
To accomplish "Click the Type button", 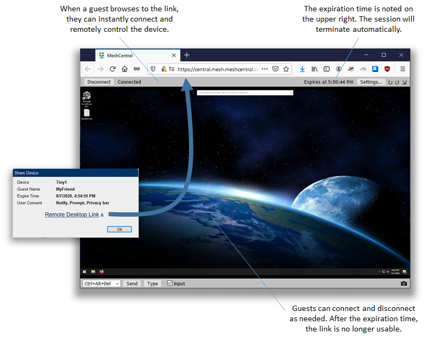I will point(152,283).
